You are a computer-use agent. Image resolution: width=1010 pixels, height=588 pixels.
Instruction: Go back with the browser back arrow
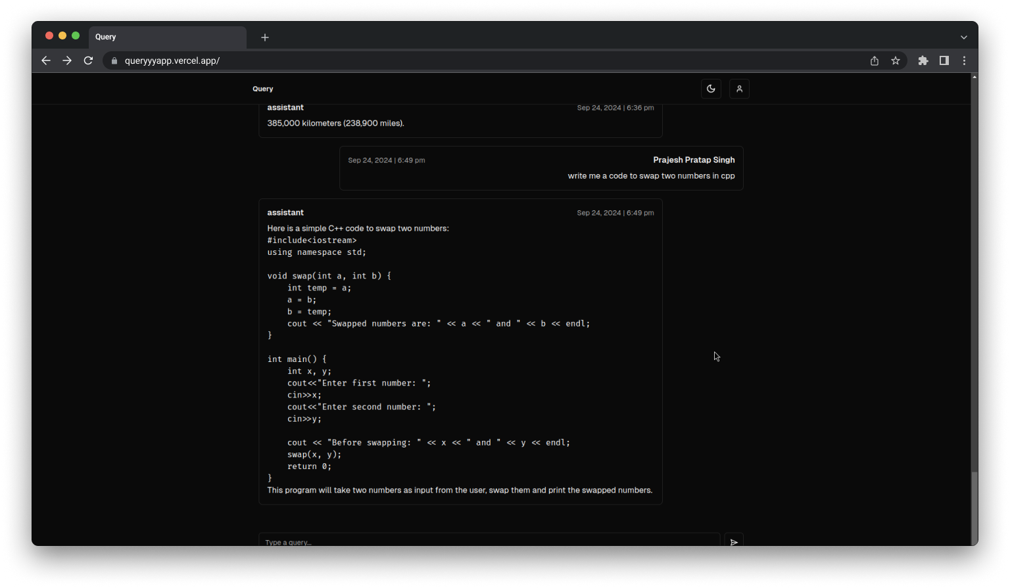click(46, 60)
